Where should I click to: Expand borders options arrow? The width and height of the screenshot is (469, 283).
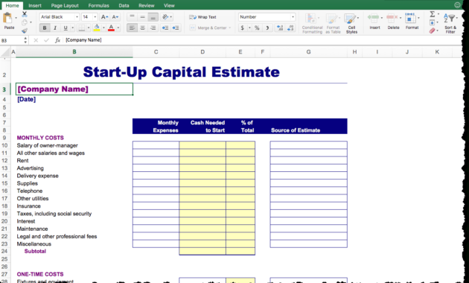coord(89,28)
